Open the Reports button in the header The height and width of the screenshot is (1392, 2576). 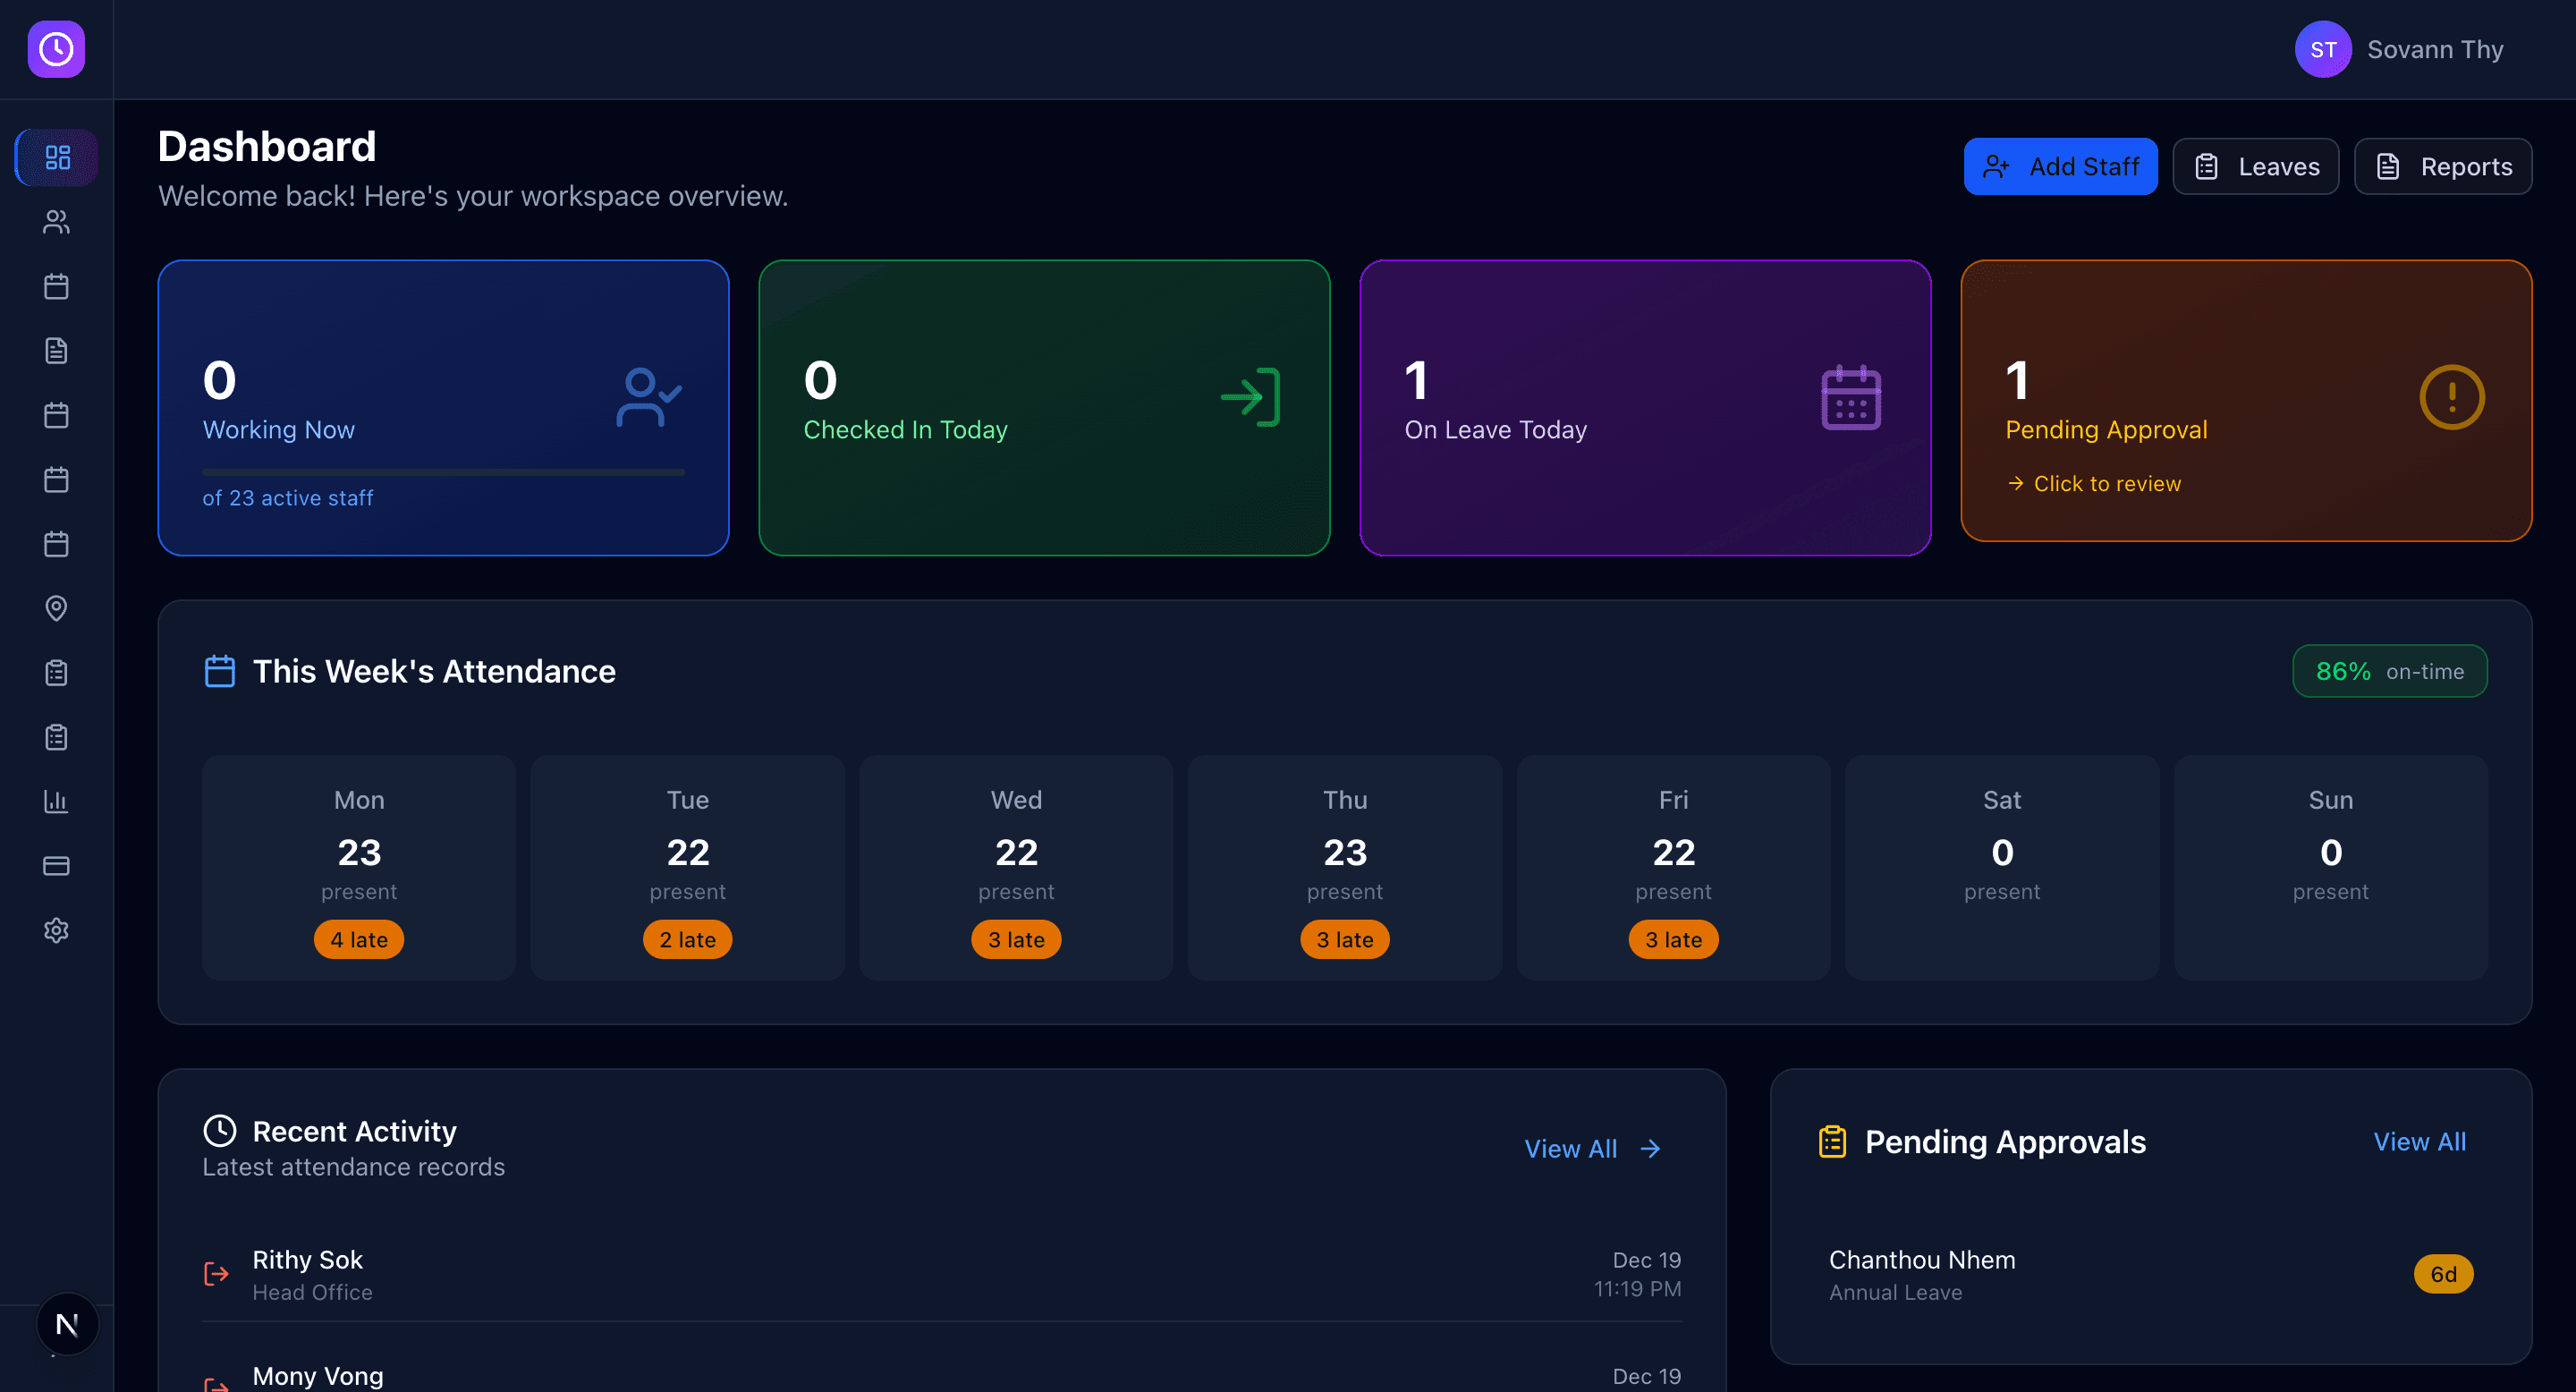pos(2443,166)
